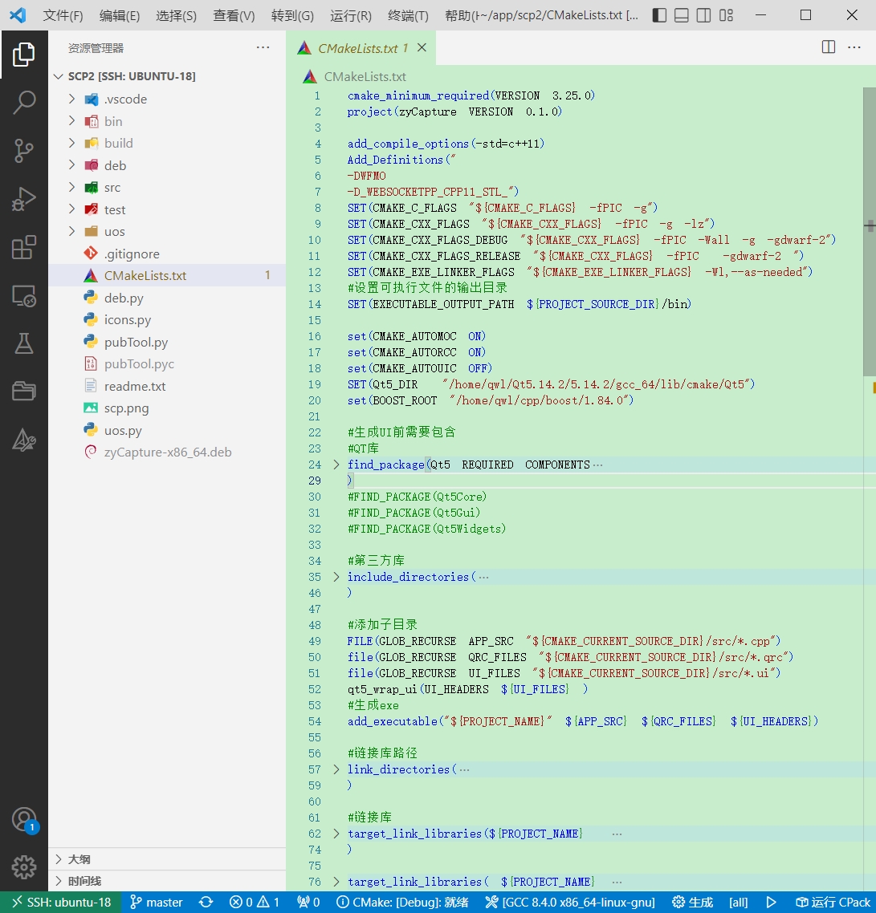Open the 终端(T) menu
The height and width of the screenshot is (913, 876).
pyautogui.click(x=408, y=16)
